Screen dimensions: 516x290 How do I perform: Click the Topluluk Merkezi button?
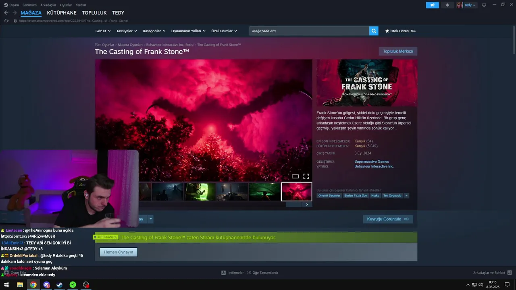point(398,51)
